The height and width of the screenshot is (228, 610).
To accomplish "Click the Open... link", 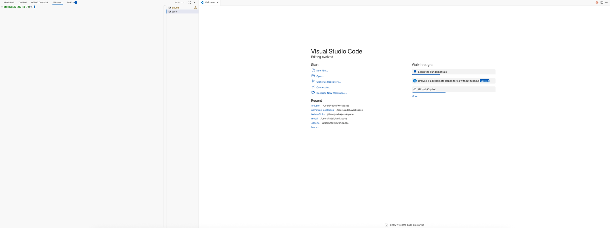I will (320, 76).
